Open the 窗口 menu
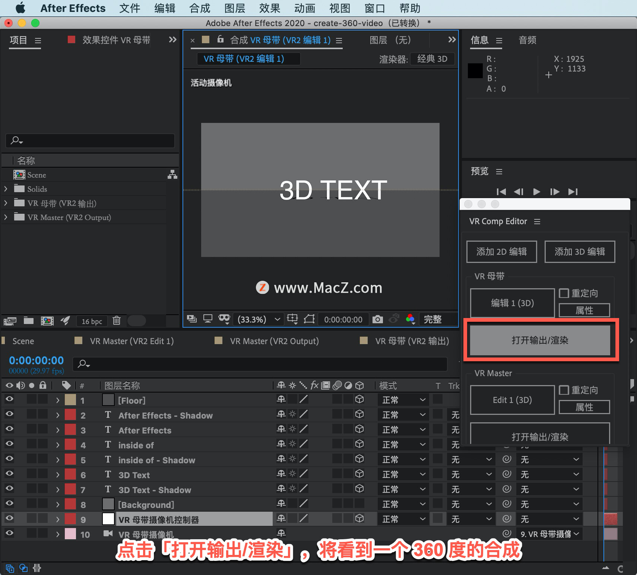637x575 pixels. (x=375, y=8)
